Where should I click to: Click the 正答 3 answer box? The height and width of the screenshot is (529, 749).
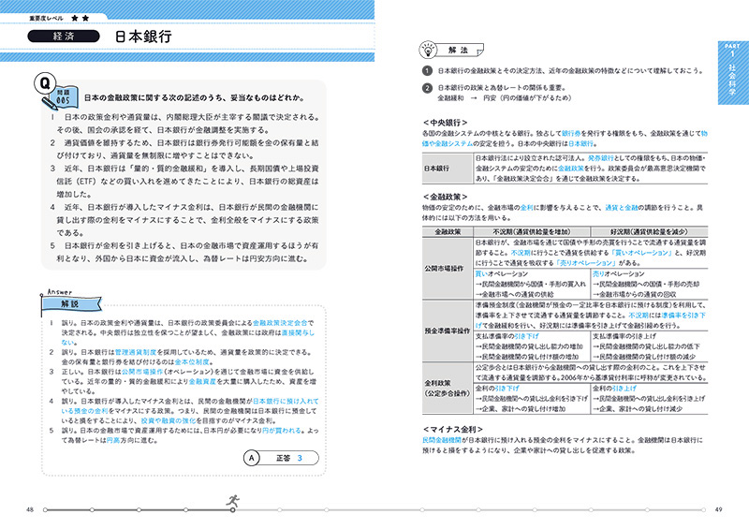click(x=289, y=458)
